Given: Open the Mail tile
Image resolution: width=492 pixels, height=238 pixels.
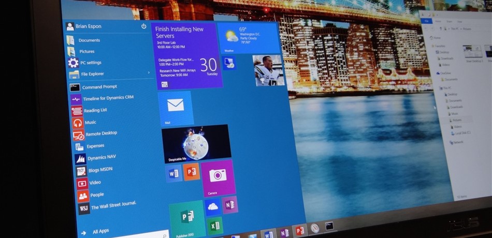Looking at the screenshot, I should (176, 109).
